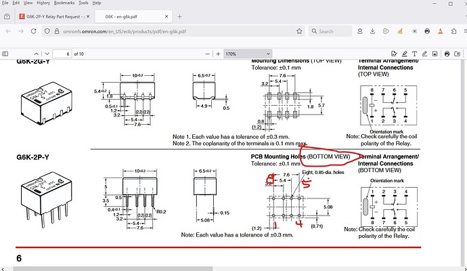Go back to previous page
467x271 pixels.
pos(8,31)
